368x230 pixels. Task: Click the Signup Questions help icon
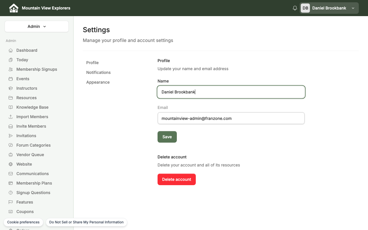(11, 193)
